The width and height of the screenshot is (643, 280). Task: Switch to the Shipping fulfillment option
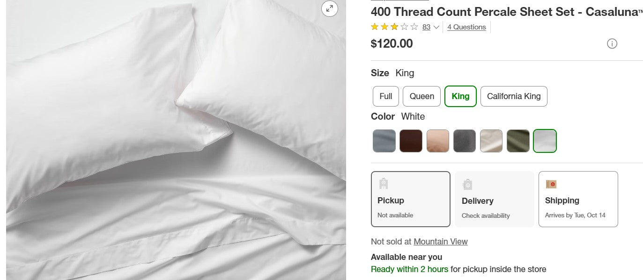578,199
